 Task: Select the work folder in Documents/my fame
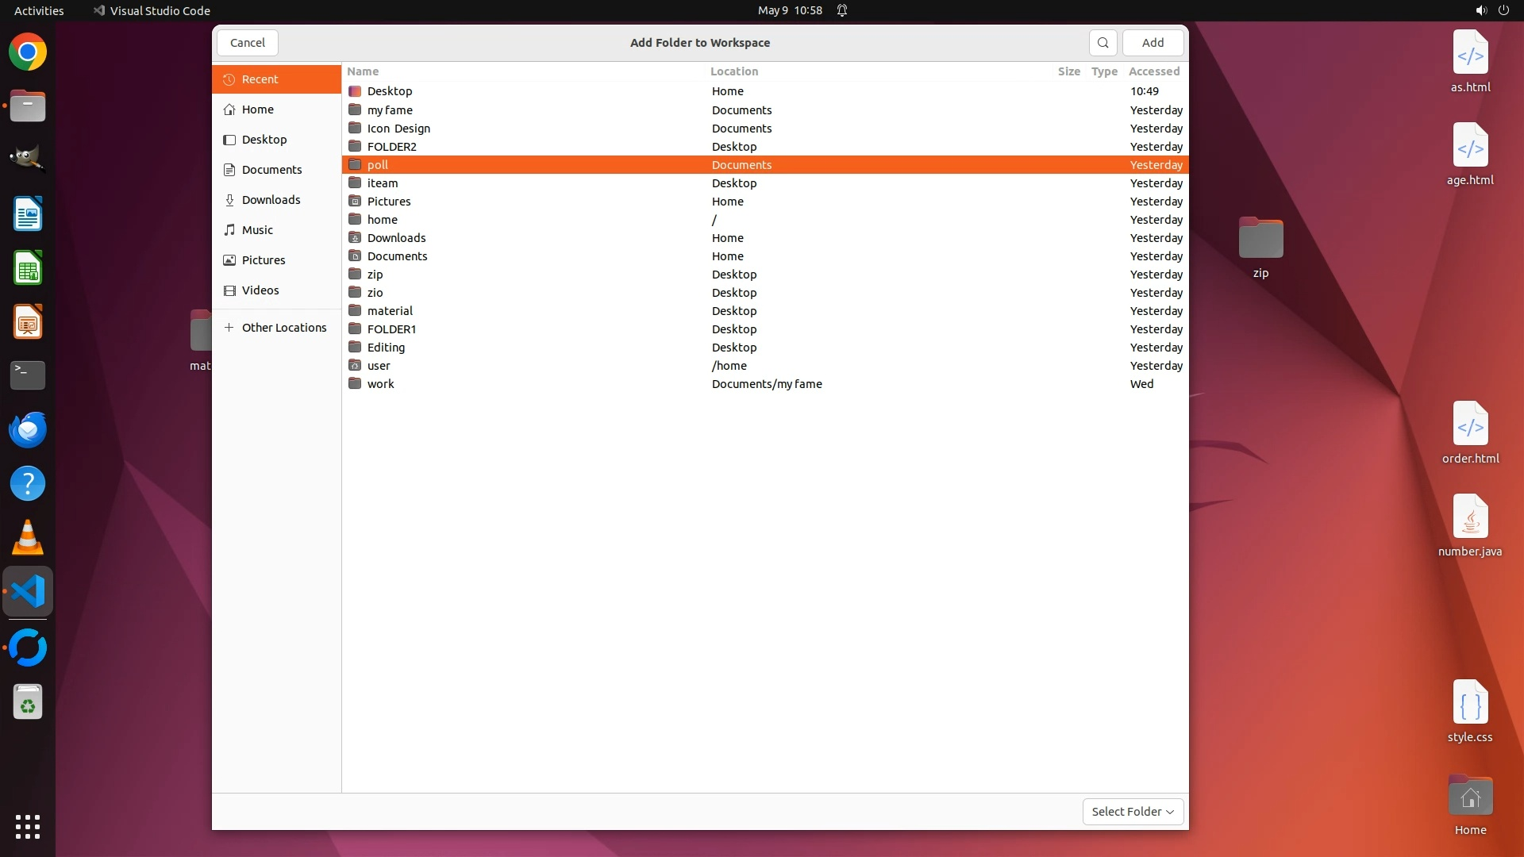click(x=381, y=384)
